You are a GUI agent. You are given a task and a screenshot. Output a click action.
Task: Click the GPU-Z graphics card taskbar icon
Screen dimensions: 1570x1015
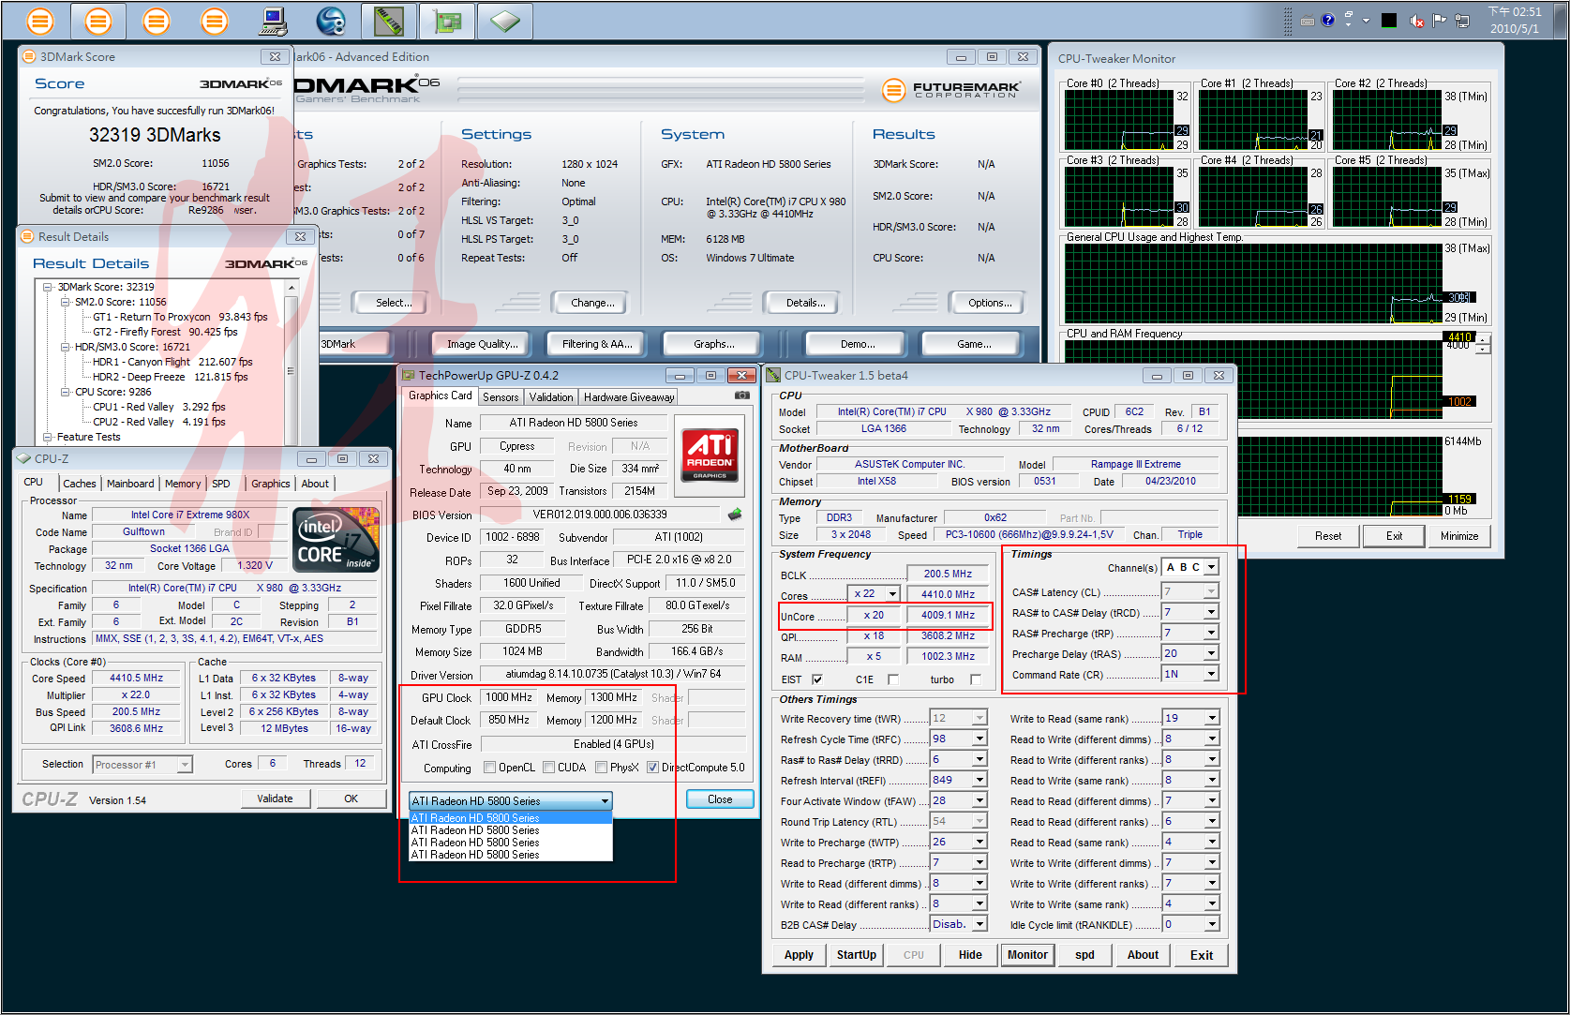(447, 20)
